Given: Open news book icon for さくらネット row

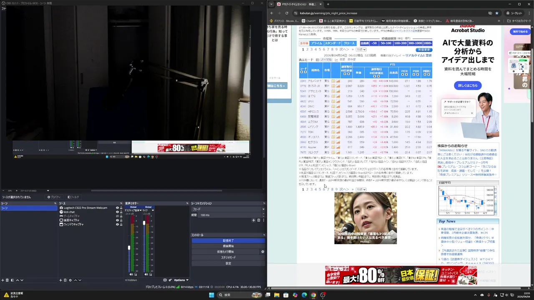Looking at the screenshot, I should pyautogui.click(x=333, y=86).
